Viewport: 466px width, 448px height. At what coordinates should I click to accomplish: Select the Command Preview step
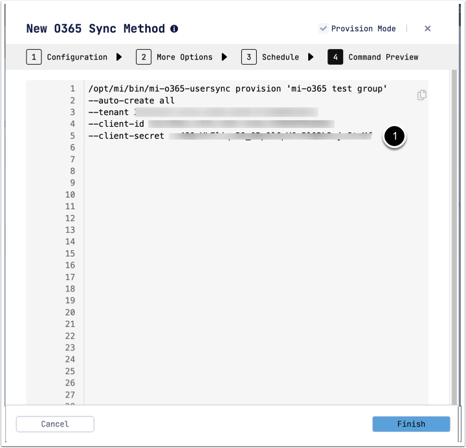(x=373, y=57)
